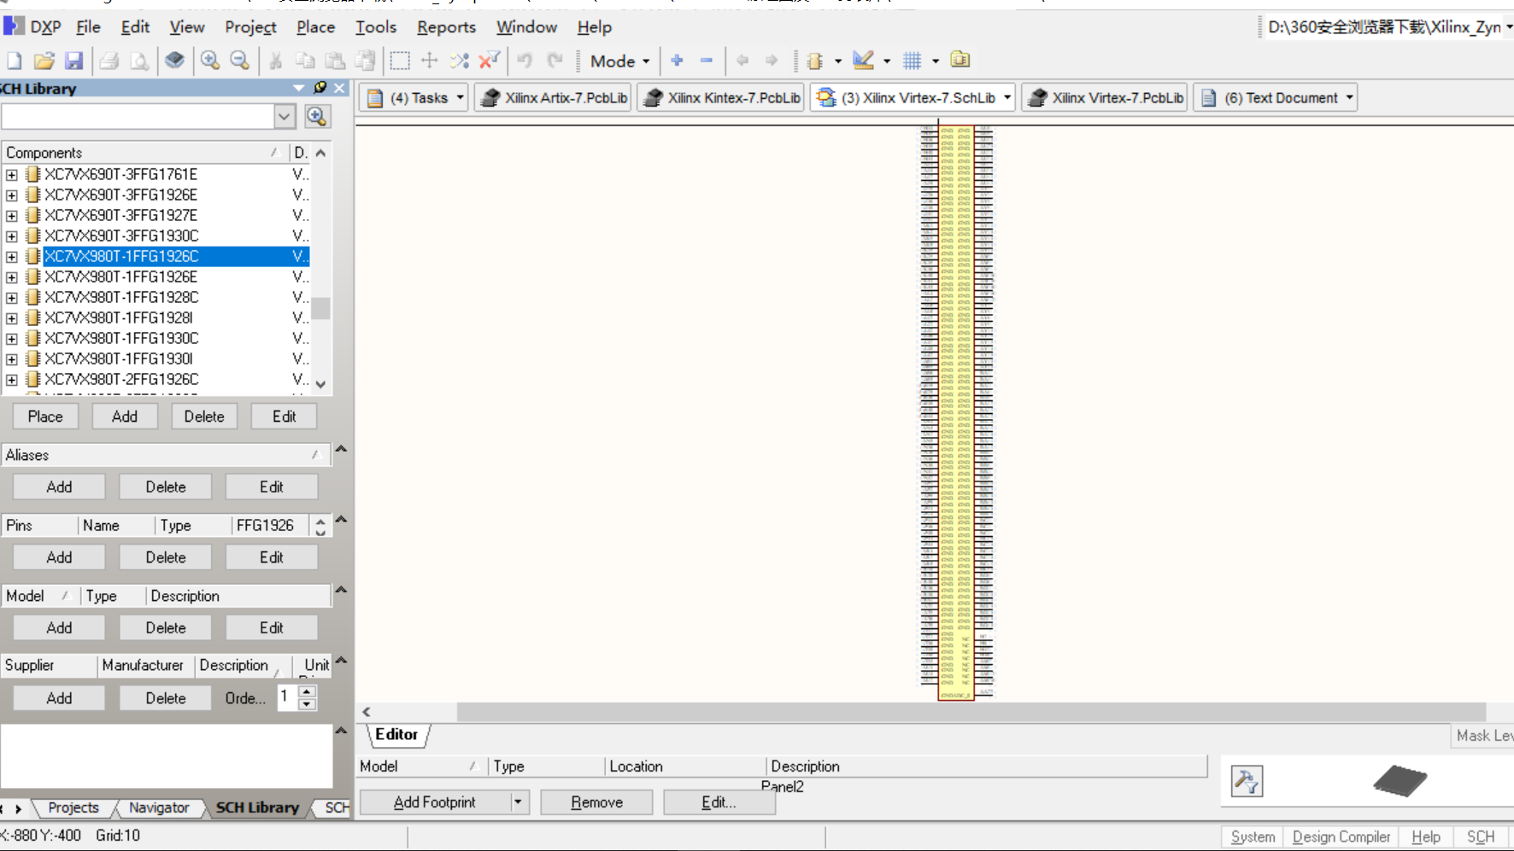Go to previous part arrow

click(742, 61)
